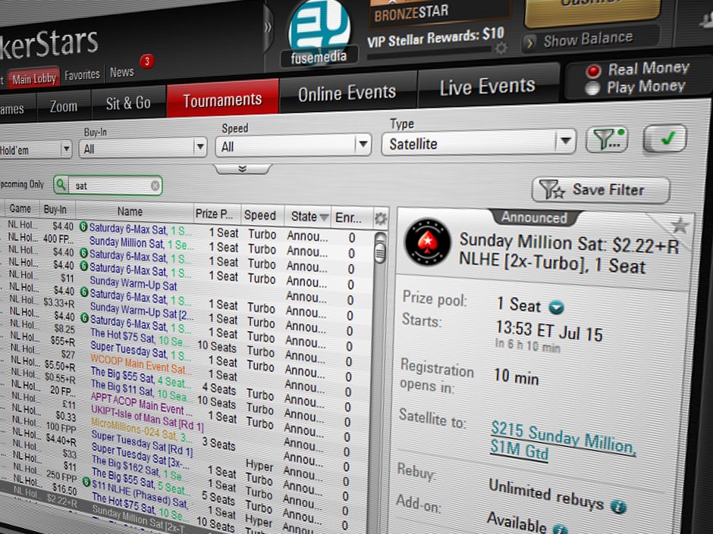Open the gold Cashier button

pos(592,11)
